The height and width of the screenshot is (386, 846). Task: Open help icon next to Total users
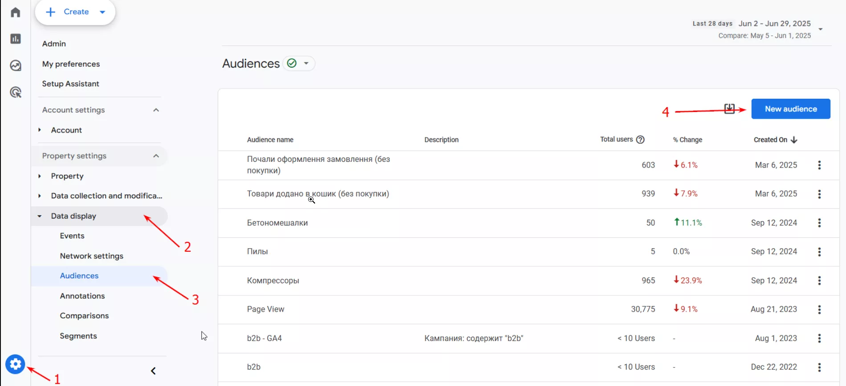tap(640, 140)
